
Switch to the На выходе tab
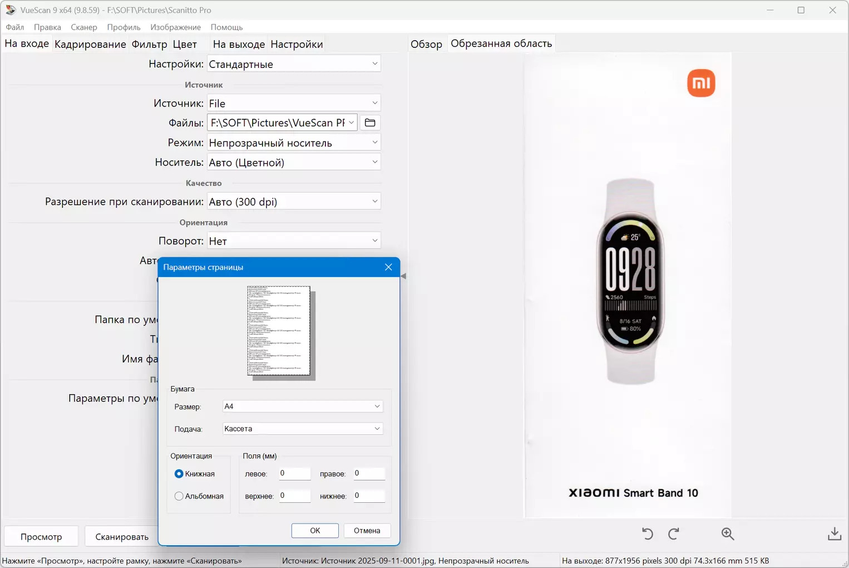239,44
